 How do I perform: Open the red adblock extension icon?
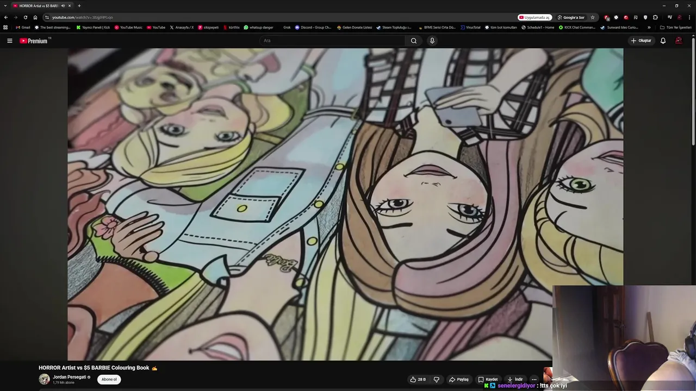607,17
